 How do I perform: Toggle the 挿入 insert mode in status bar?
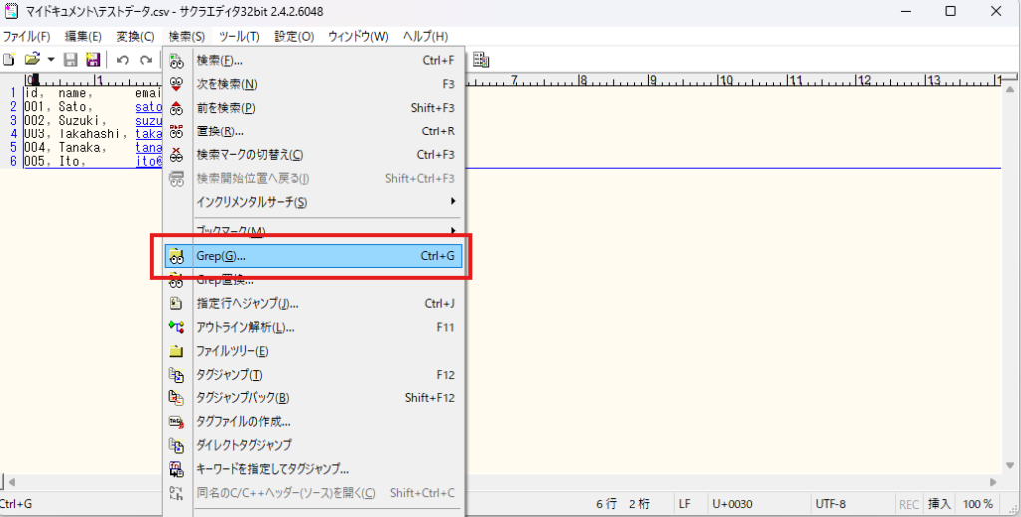(x=940, y=504)
